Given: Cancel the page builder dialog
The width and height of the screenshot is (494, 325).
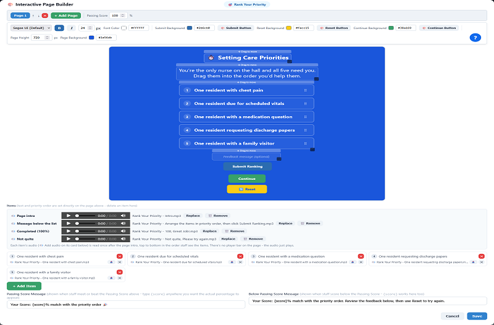Looking at the screenshot, I should tap(453, 316).
